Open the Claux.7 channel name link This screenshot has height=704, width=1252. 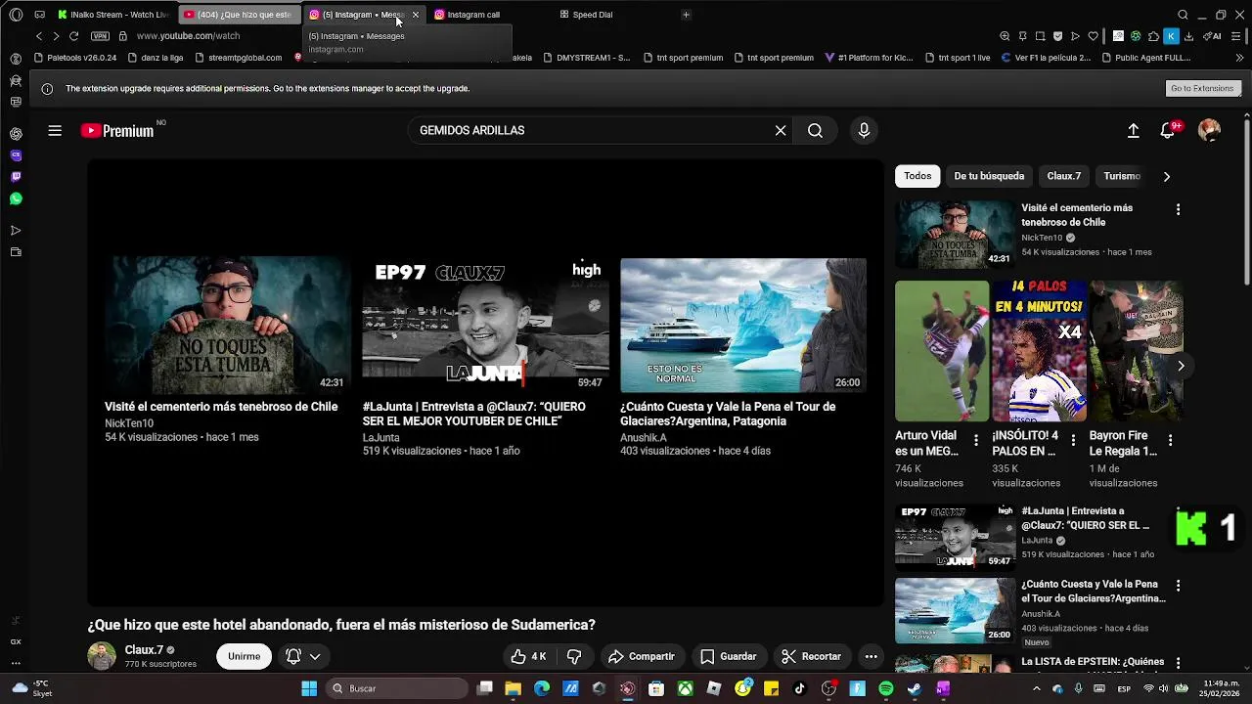click(x=144, y=649)
